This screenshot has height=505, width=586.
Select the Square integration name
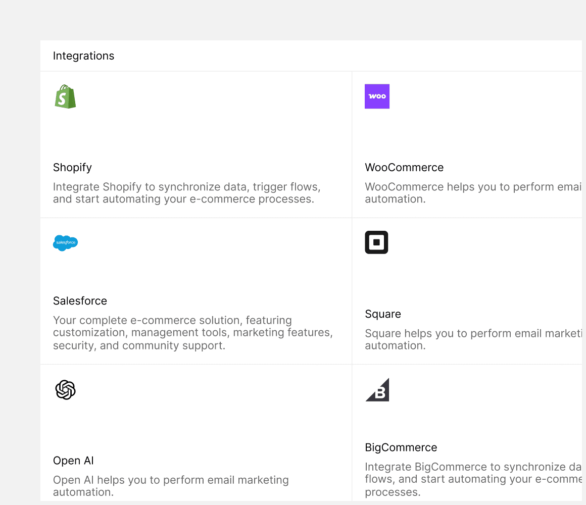point(383,314)
